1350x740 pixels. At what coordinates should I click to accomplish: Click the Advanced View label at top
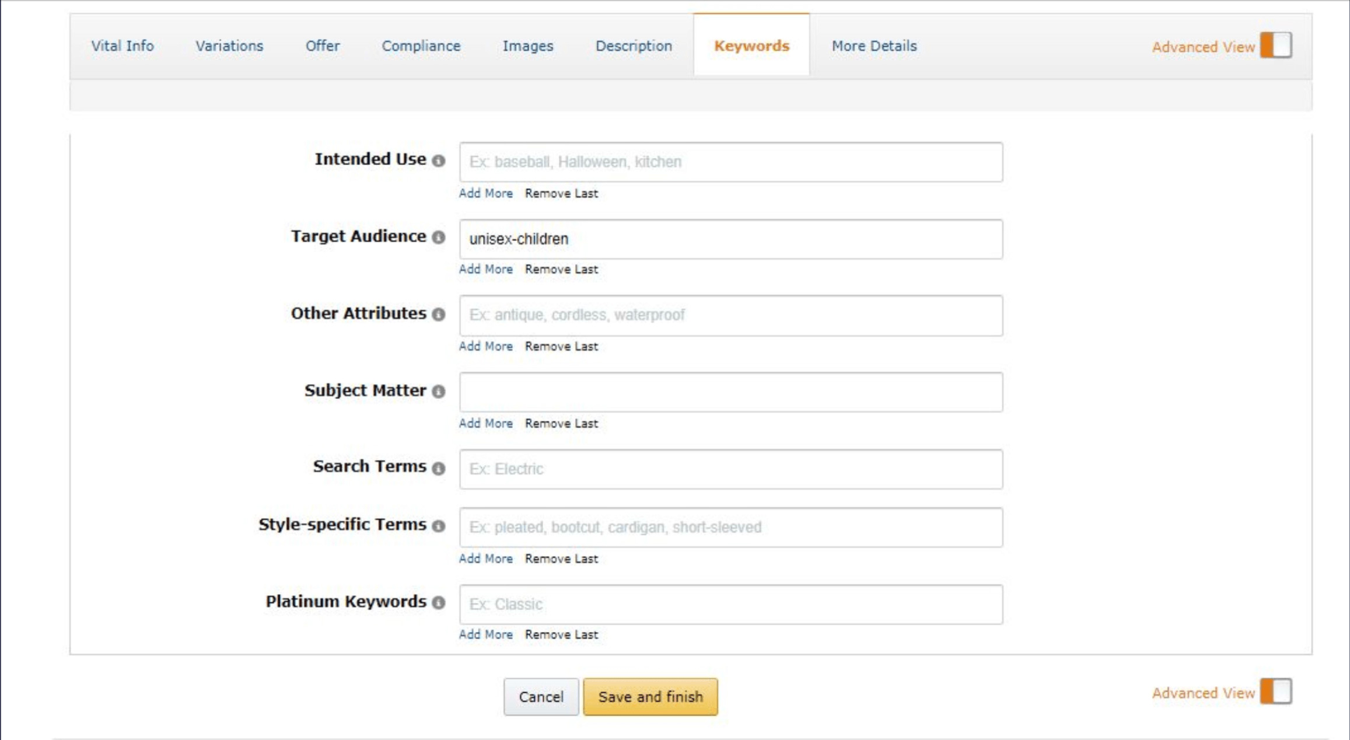(x=1203, y=47)
